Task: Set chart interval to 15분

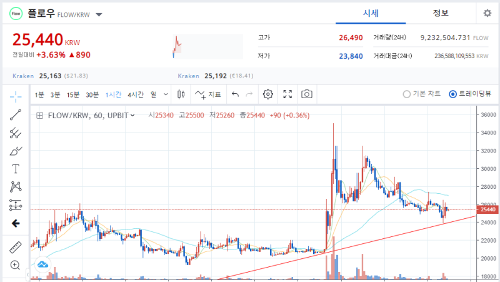Action: coord(73,95)
